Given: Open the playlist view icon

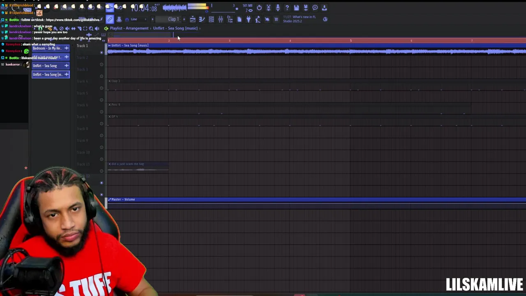Looking at the screenshot, I should click(x=193, y=19).
